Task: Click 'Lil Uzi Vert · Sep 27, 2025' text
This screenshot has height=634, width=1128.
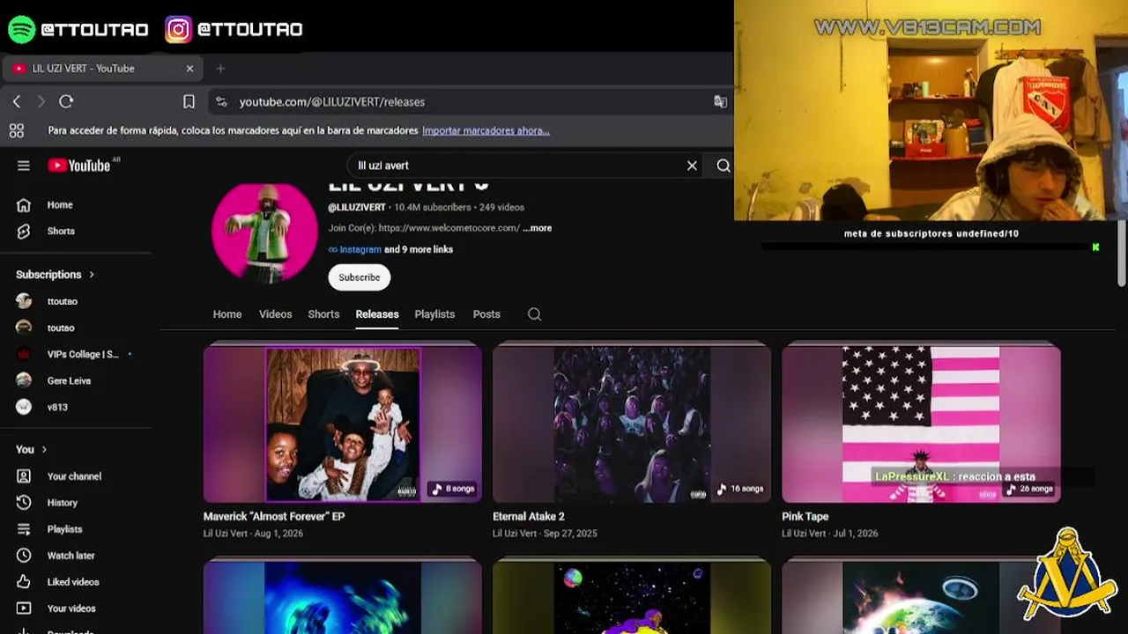Action: 545,534
